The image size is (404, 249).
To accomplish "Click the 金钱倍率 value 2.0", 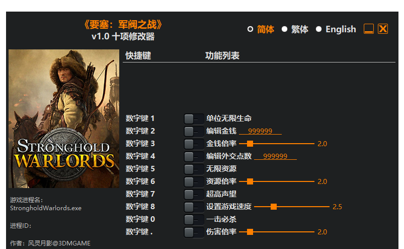I will click(322, 144).
